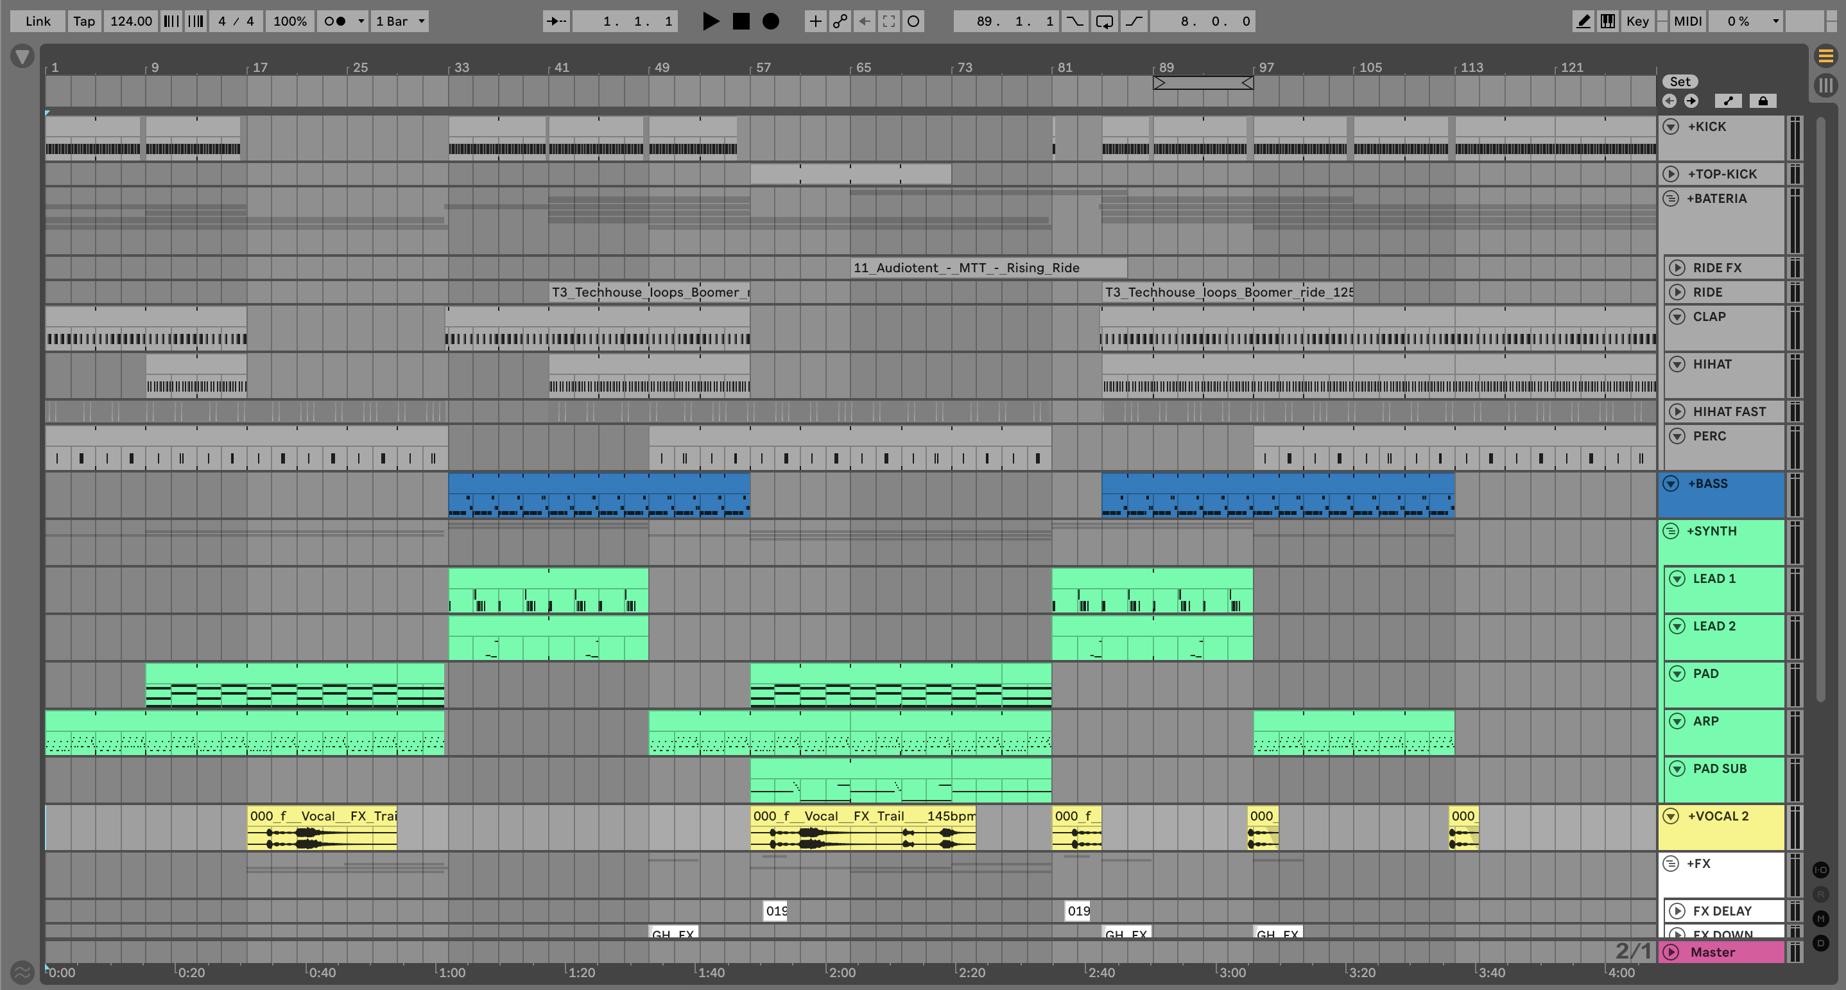
Task: Open the 0 % CPU load dropdown
Action: (1746, 21)
